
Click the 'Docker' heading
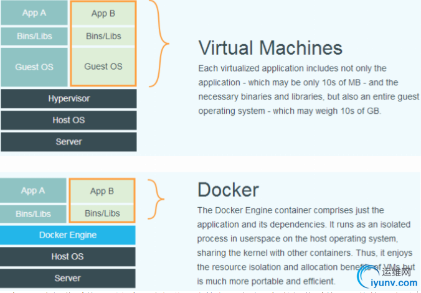[x=228, y=190]
